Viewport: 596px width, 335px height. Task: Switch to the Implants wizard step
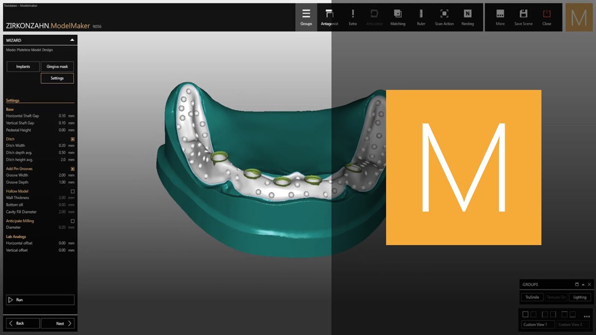pos(23,67)
